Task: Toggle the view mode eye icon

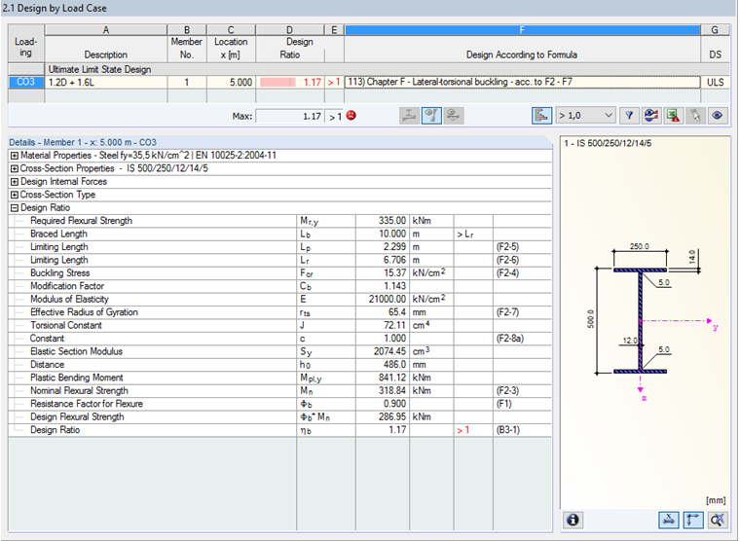Action: point(717,116)
